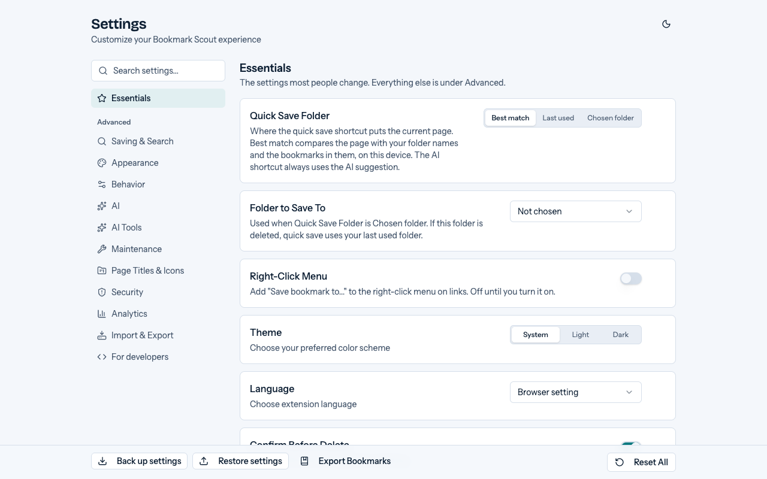
Task: Click 'Choose your preferred color scheme' text
Action: 320,348
